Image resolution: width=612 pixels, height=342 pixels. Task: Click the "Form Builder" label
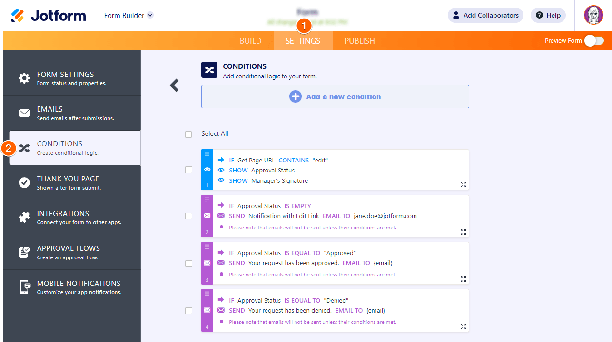pyautogui.click(x=124, y=15)
